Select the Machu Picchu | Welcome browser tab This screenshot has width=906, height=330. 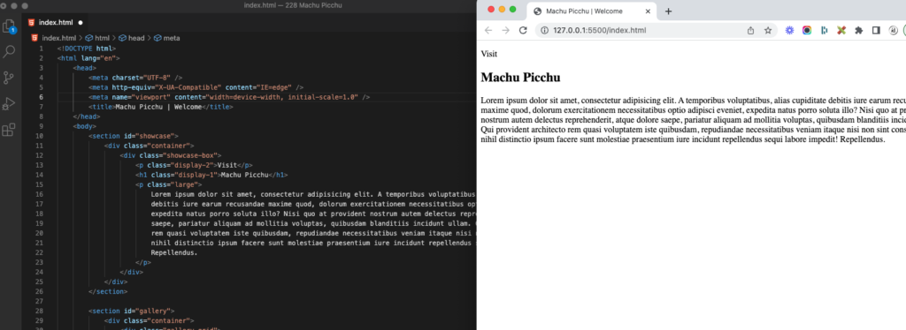[592, 11]
